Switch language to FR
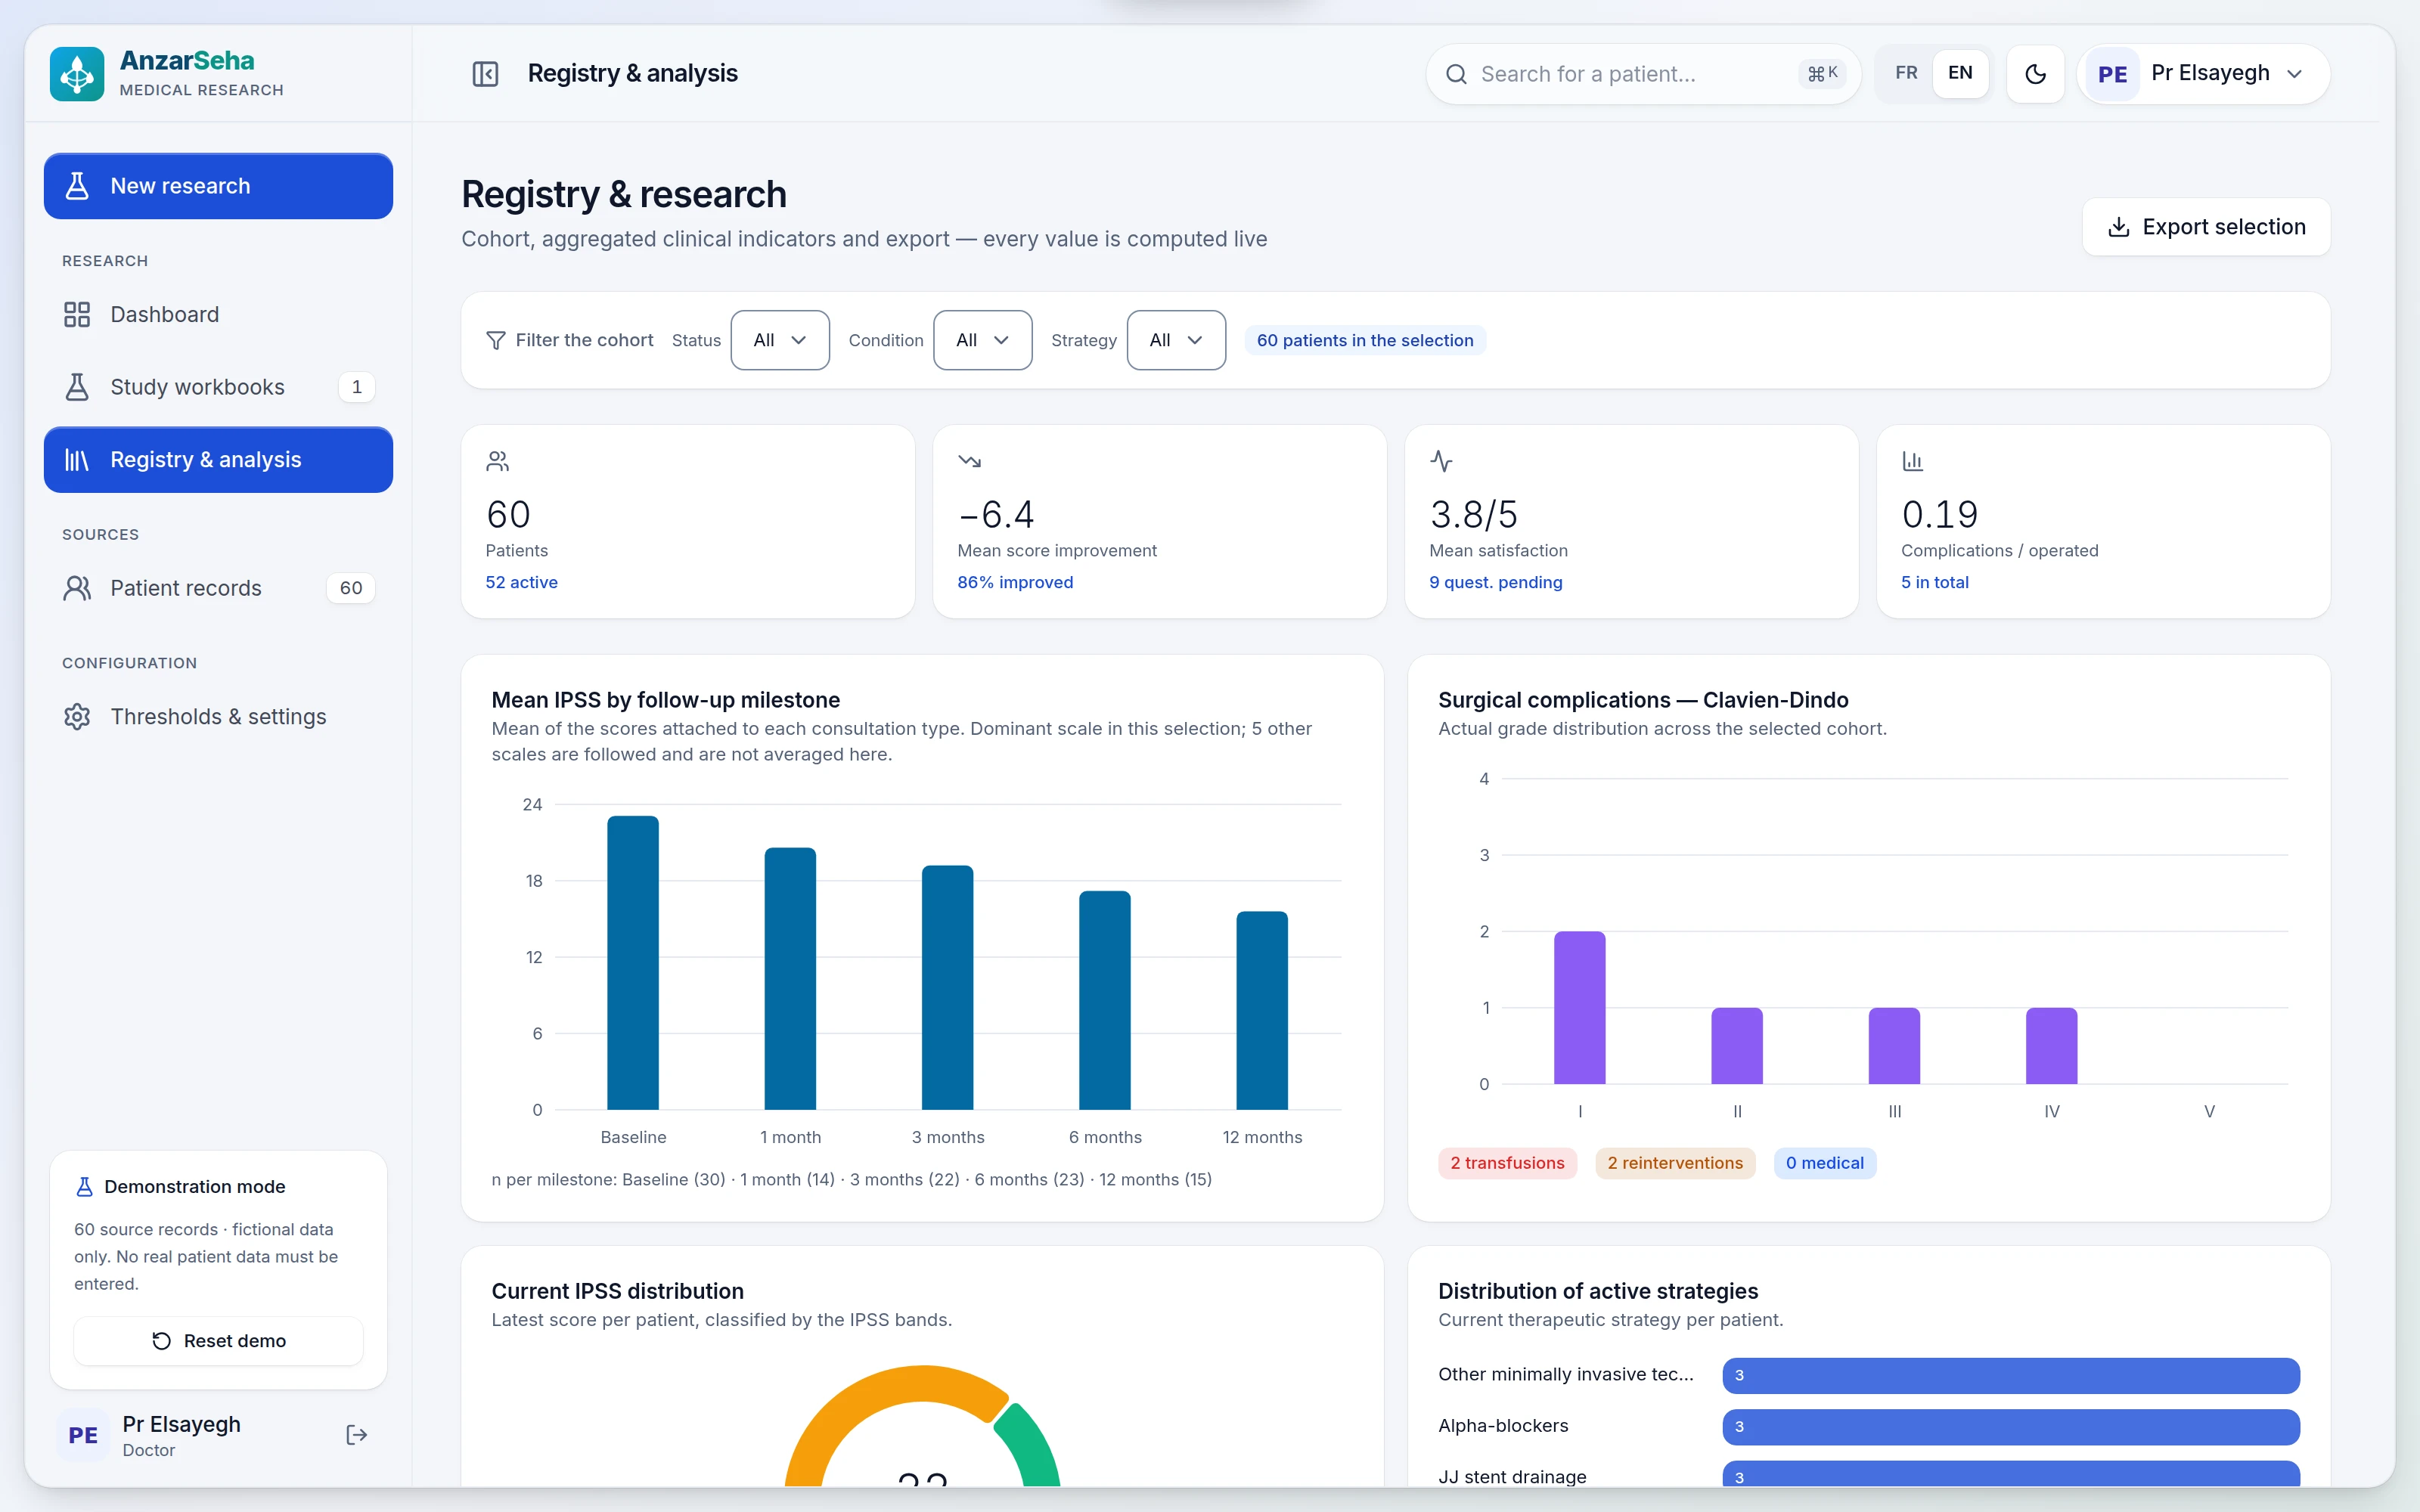The height and width of the screenshot is (1512, 2420). click(x=1906, y=73)
